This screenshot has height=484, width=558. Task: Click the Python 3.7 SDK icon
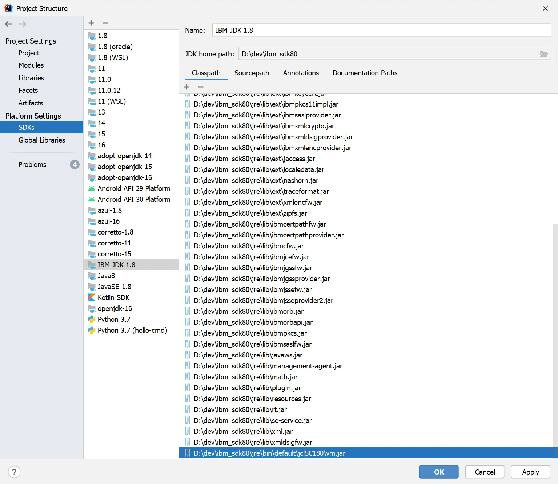(92, 319)
